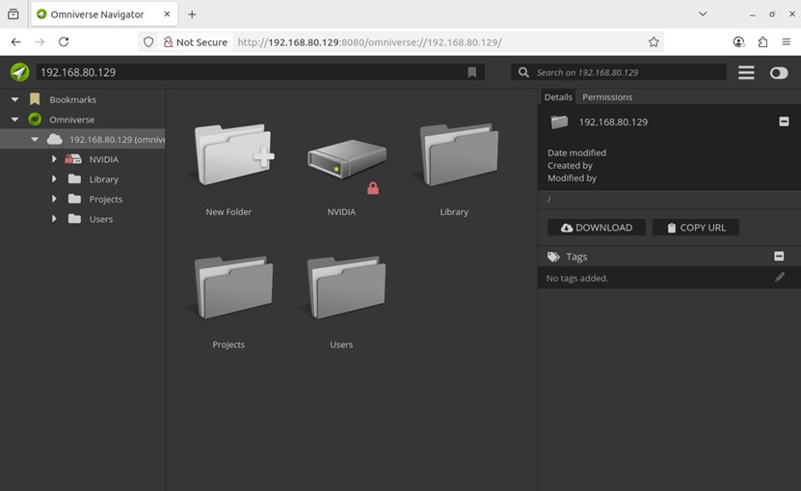Select the Omniverse Navigator browser tab

(104, 14)
